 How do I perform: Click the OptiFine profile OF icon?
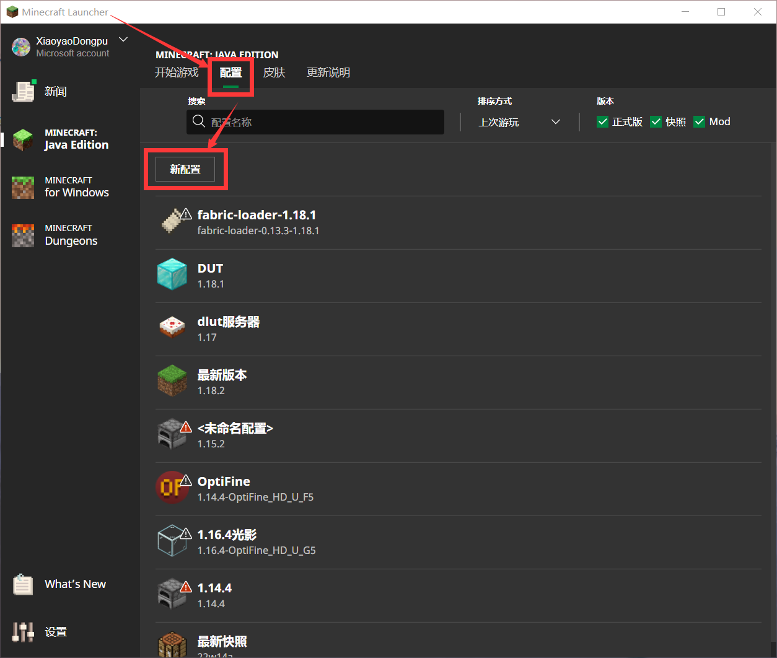click(x=171, y=488)
